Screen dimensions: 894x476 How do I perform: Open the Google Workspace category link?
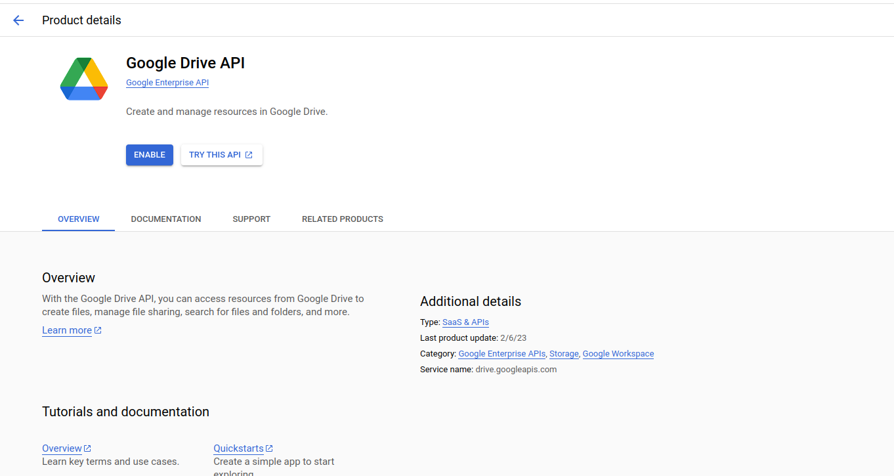(618, 354)
